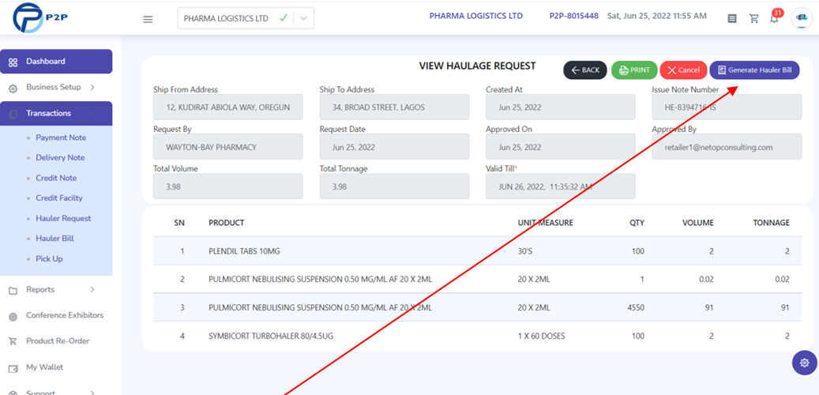Click the Reports folder icon
Image resolution: width=819 pixels, height=395 pixels.
(x=13, y=290)
